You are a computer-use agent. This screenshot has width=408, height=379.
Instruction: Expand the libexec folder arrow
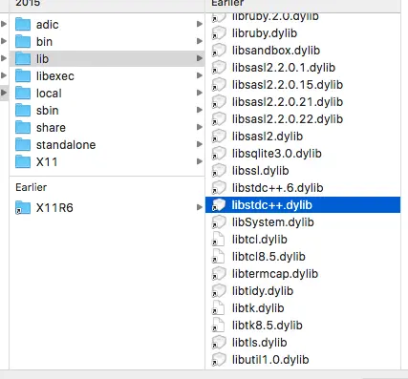click(x=200, y=75)
